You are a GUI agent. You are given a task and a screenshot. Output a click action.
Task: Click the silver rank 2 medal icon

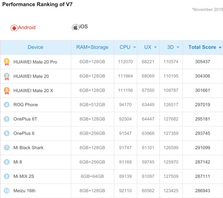[x=6, y=76]
